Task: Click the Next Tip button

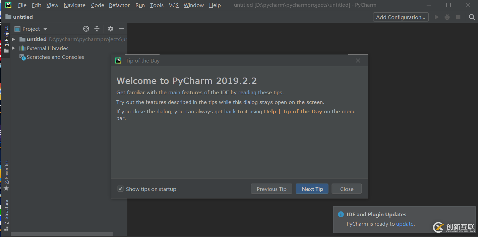Action: (312, 189)
